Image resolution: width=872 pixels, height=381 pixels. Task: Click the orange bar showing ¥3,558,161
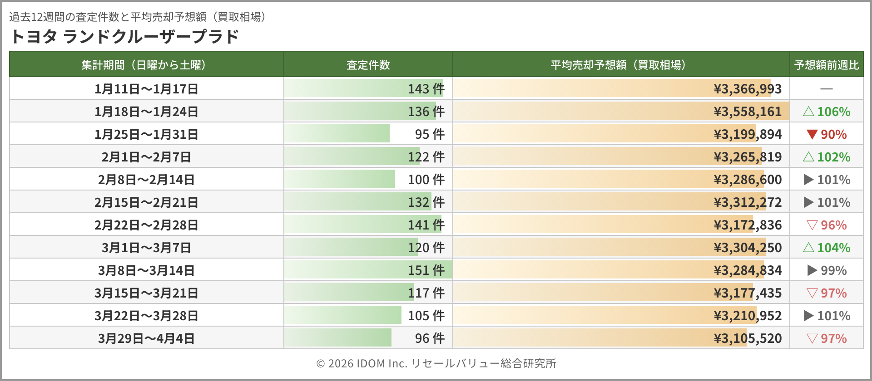pos(620,111)
